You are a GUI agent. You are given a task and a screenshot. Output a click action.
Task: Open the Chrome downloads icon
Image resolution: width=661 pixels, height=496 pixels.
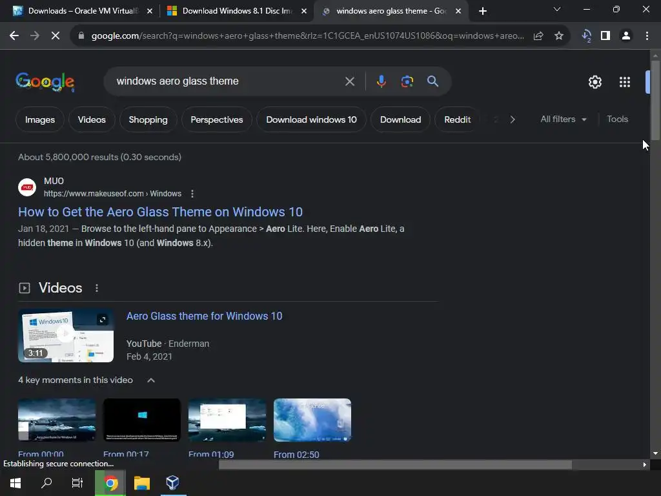point(586,36)
